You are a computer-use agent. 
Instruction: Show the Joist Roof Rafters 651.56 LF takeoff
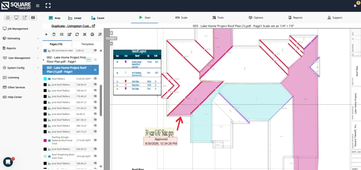pyautogui.click(x=95, y=120)
